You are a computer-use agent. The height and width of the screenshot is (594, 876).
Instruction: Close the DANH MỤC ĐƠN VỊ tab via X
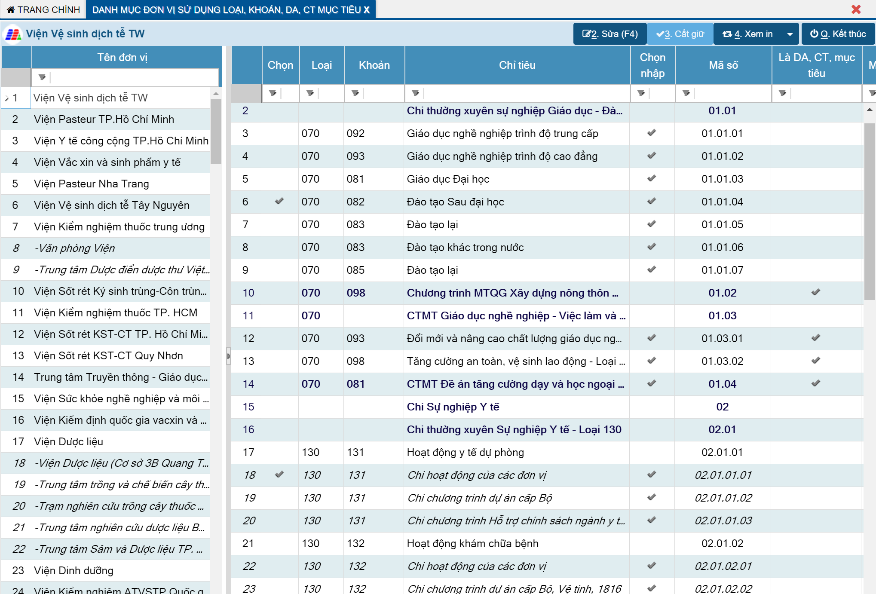pos(367,9)
